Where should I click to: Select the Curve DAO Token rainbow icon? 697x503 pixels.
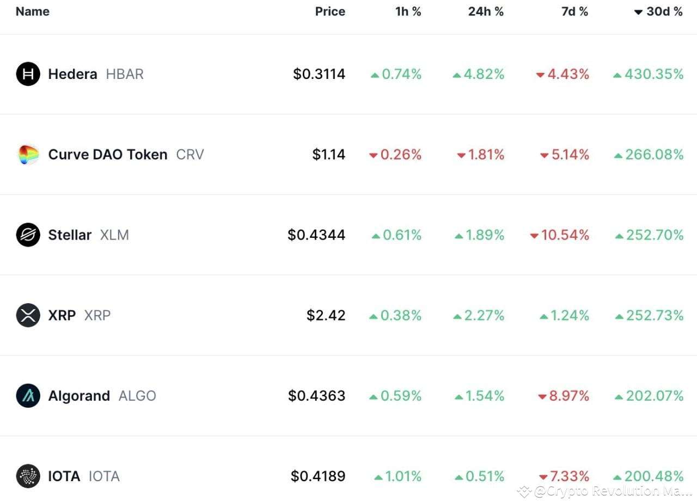point(28,155)
